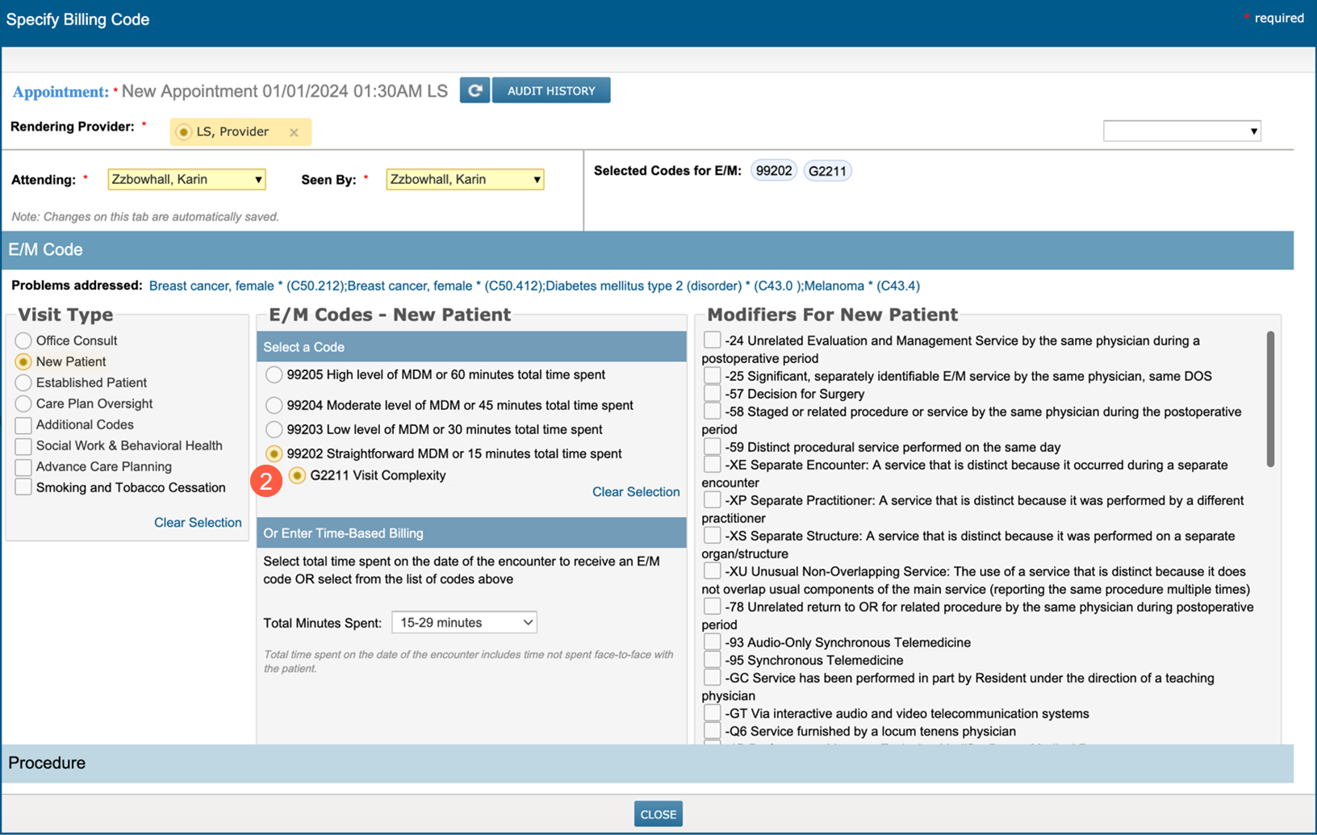Select the Office Consult radio button
1317x835 pixels.
coord(23,340)
